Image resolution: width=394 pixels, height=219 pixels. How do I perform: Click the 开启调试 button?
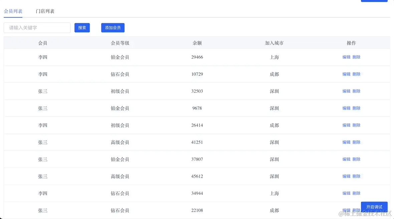coord(374,207)
